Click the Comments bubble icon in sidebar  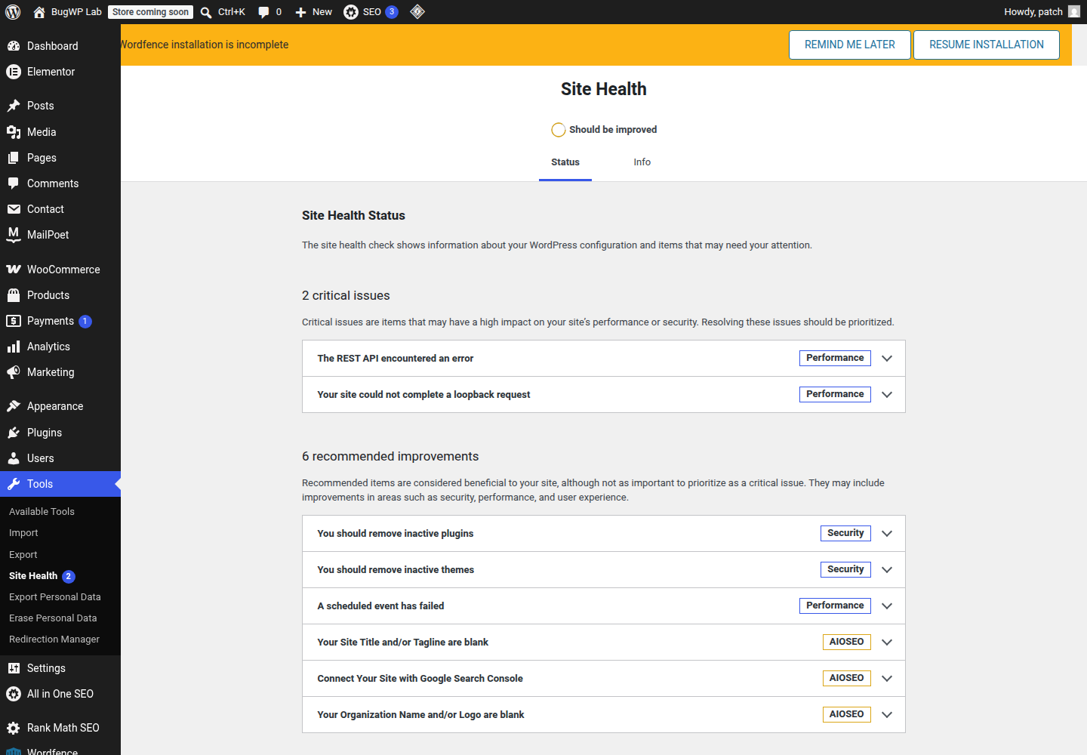coord(14,183)
